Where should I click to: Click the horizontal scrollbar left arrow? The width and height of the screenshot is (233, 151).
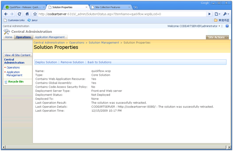[x=4, y=147]
